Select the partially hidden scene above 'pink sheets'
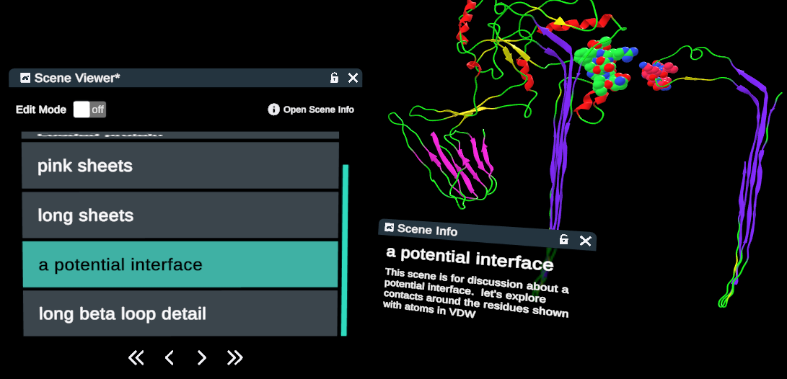787x379 pixels. tap(180, 135)
